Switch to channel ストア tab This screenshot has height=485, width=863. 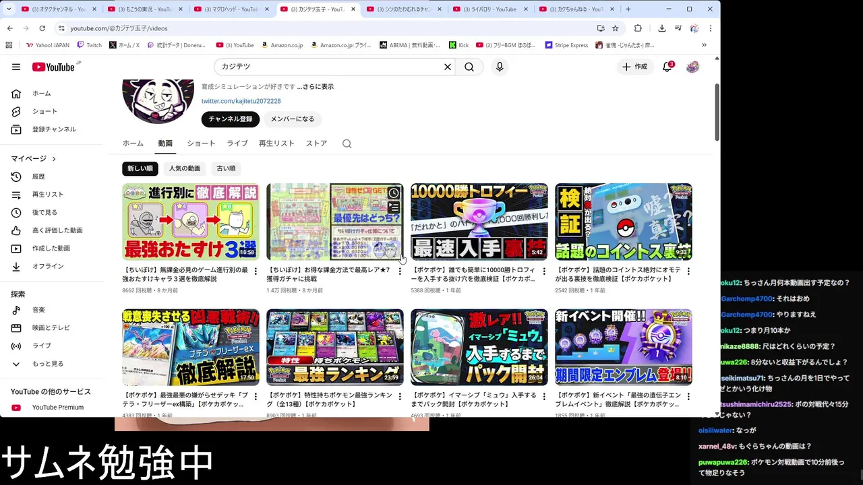316,143
